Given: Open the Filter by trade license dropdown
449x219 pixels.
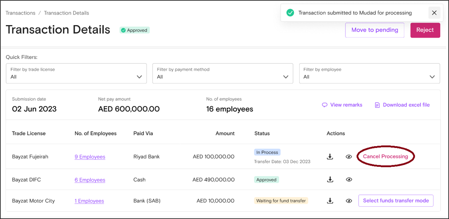Looking at the screenshot, I should tap(76, 73).
